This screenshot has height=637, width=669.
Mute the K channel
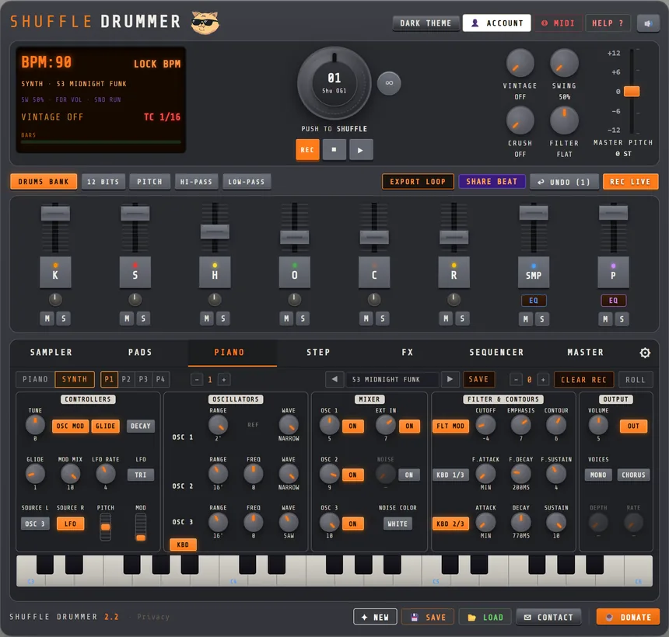(x=47, y=318)
